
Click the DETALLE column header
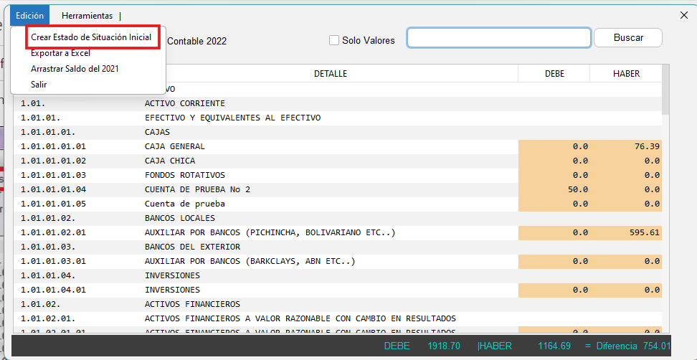tap(330, 74)
